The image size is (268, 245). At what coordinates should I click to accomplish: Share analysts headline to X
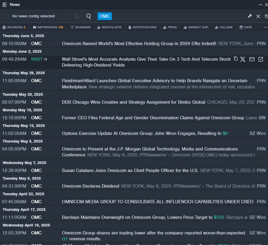[243, 59]
